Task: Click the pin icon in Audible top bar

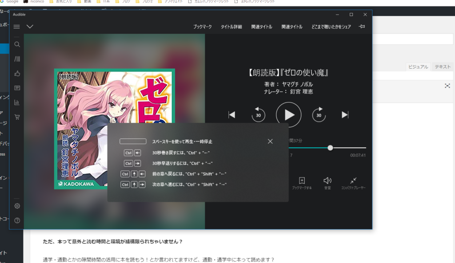Action: (362, 27)
